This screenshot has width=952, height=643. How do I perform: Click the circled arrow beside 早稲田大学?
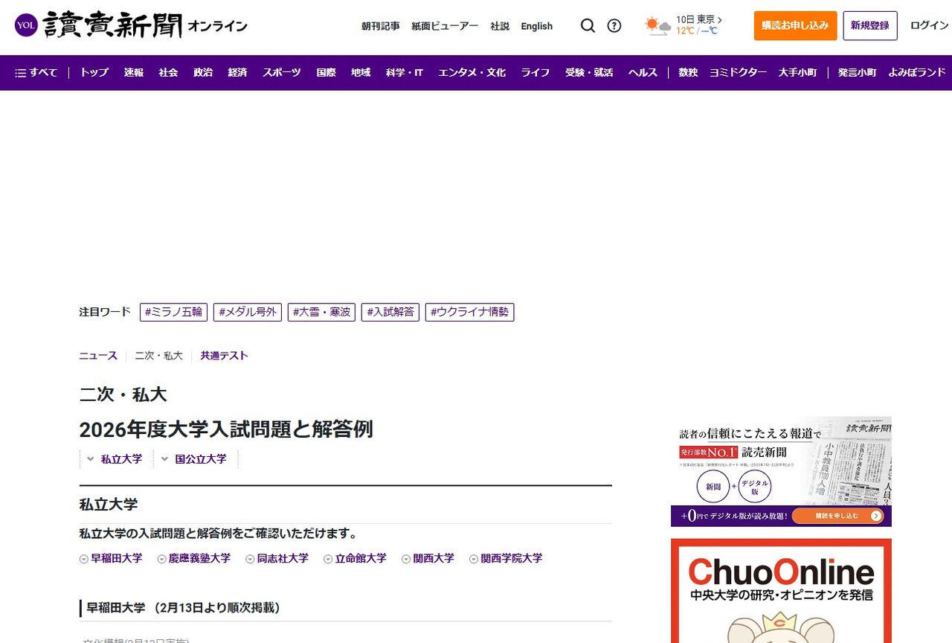[x=83, y=558]
